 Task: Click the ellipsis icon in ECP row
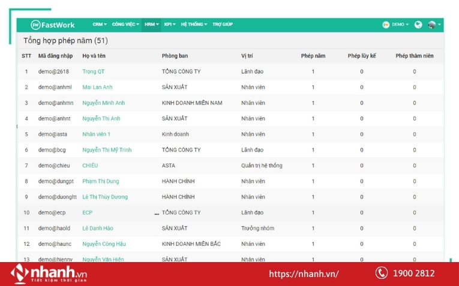coord(157,213)
